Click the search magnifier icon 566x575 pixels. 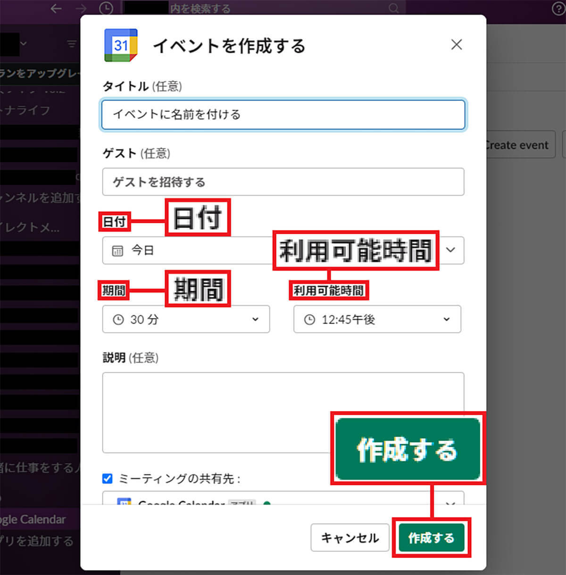[x=393, y=8]
